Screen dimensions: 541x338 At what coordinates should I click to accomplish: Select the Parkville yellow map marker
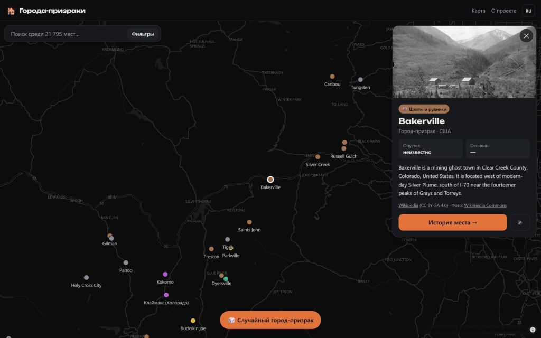point(231,248)
